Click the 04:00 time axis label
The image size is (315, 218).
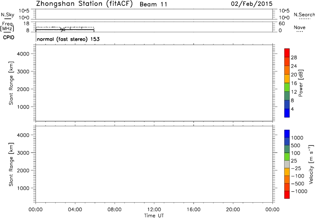pos(75,210)
